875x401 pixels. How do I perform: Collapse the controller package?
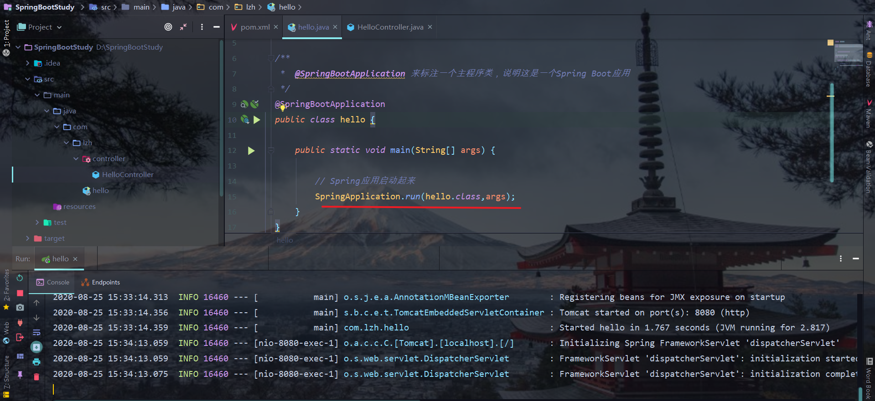(x=76, y=158)
